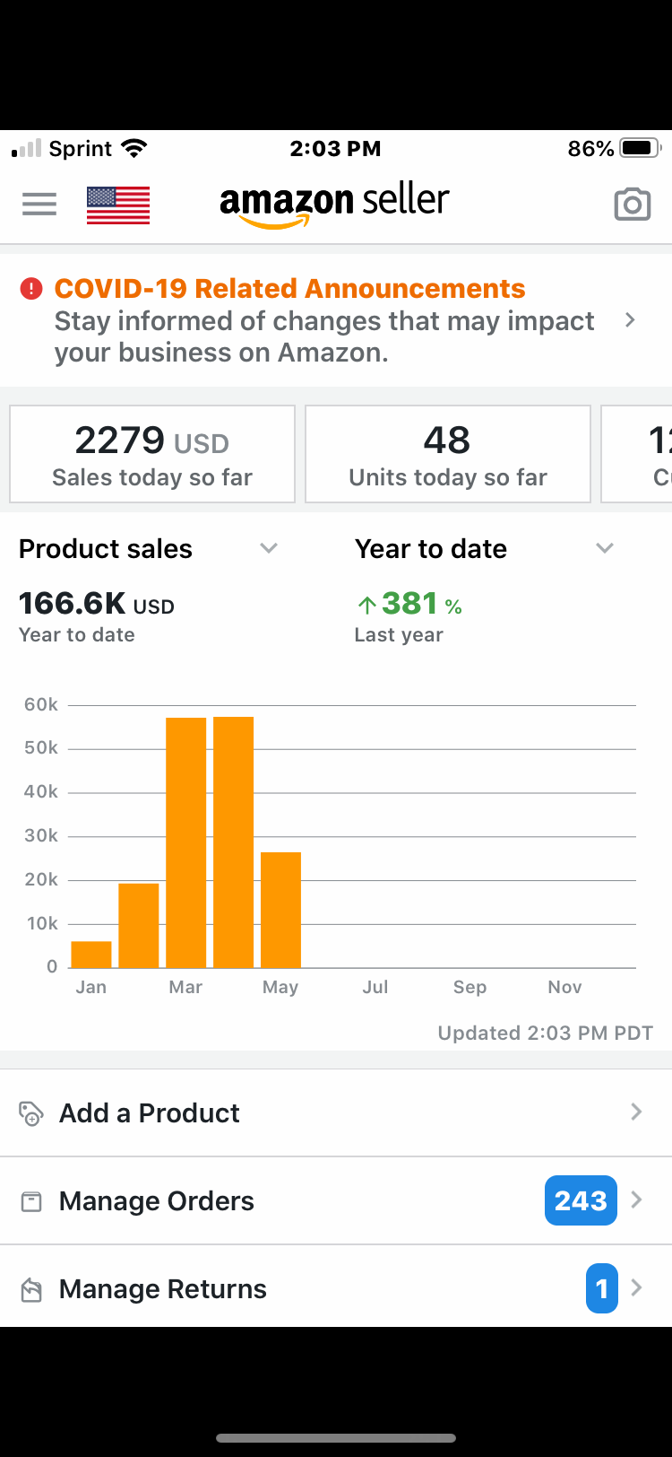672x1457 pixels.
Task: Tap the Manage Returns package icon
Action: pyautogui.click(x=31, y=1290)
